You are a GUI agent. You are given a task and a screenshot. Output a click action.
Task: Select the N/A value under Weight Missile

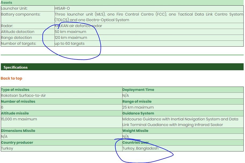pyautogui.click(x=126, y=137)
